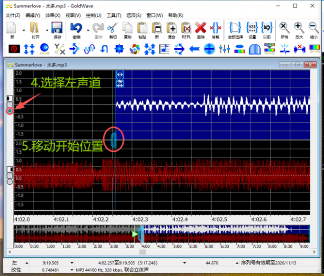This screenshot has width=324, height=276.
Task: Select the left channel radio button
Action: pos(10,111)
